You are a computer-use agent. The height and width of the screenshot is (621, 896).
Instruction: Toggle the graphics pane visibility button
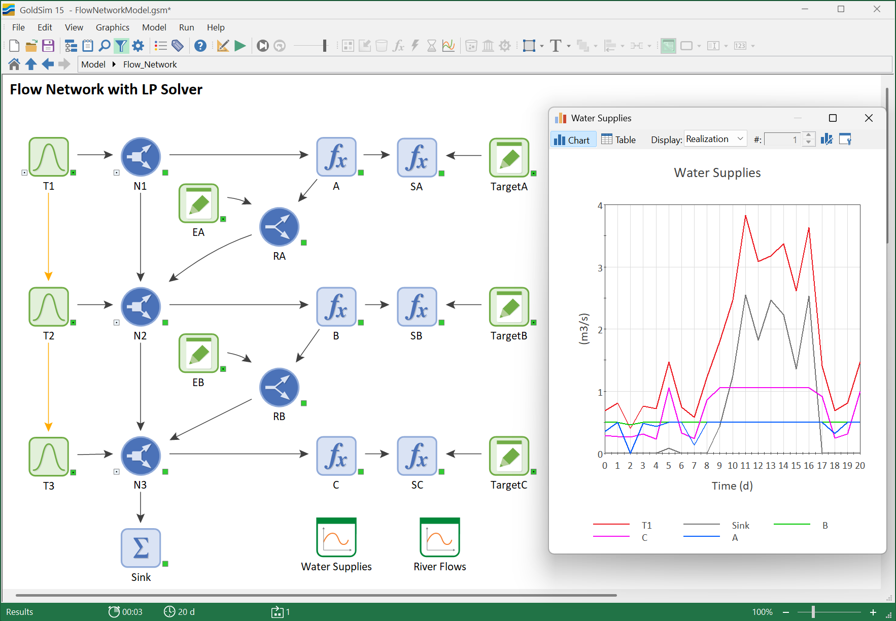tap(667, 45)
